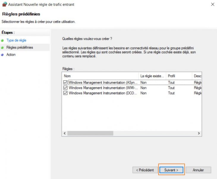
Task: Click the left arrow of horizontal scrollbar
Action: (x=65, y=133)
